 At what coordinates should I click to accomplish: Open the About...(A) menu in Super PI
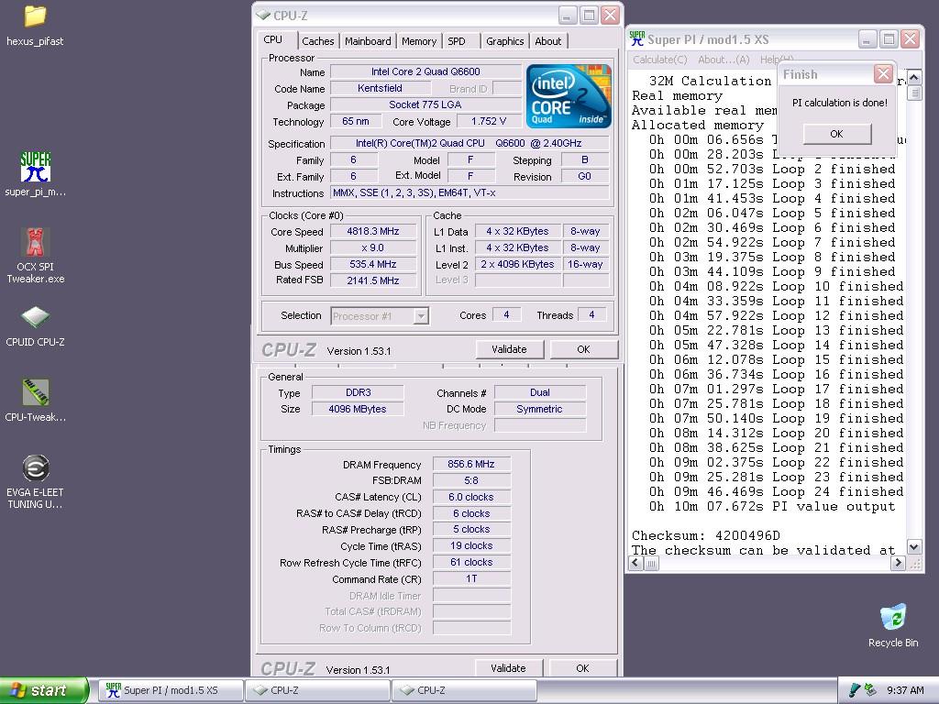point(724,60)
